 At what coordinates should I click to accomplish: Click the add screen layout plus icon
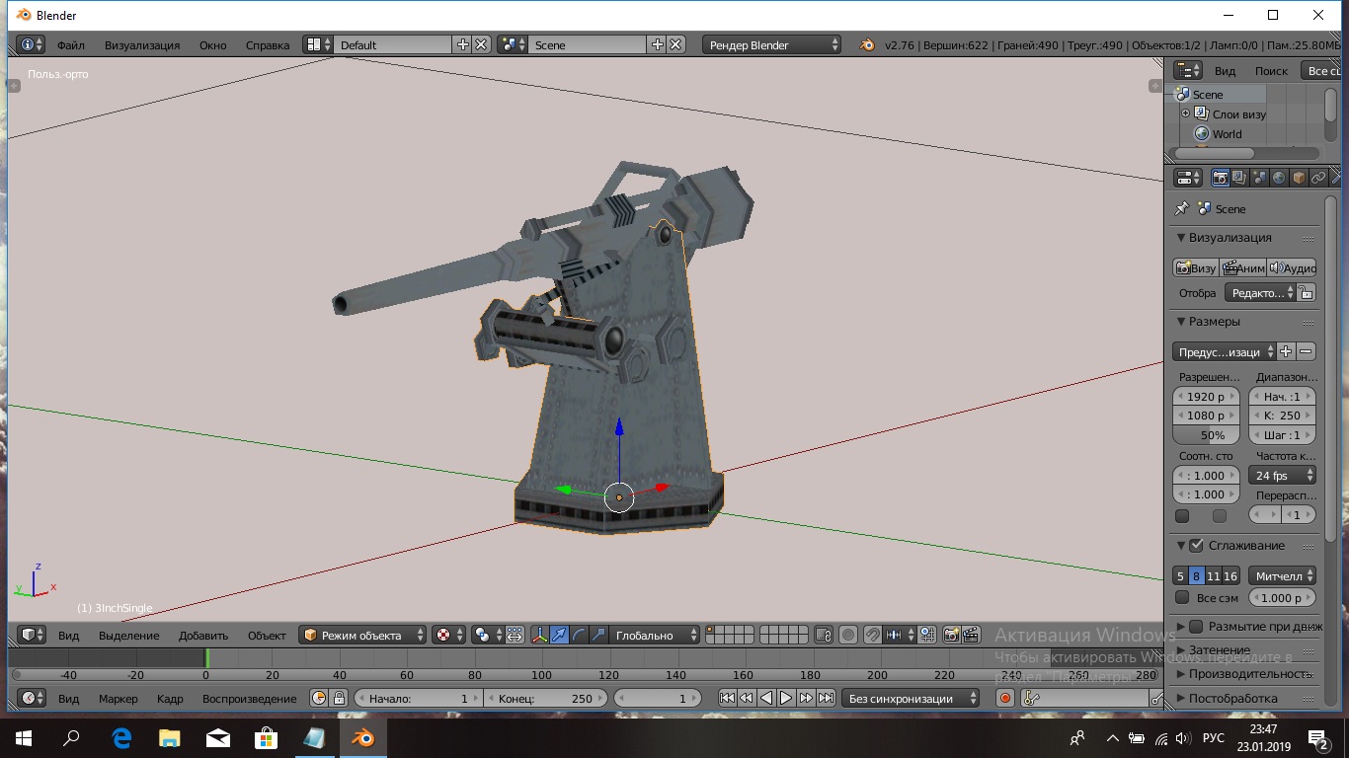pos(462,44)
